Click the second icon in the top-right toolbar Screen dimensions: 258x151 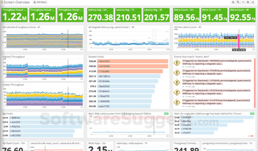(x=238, y=2)
